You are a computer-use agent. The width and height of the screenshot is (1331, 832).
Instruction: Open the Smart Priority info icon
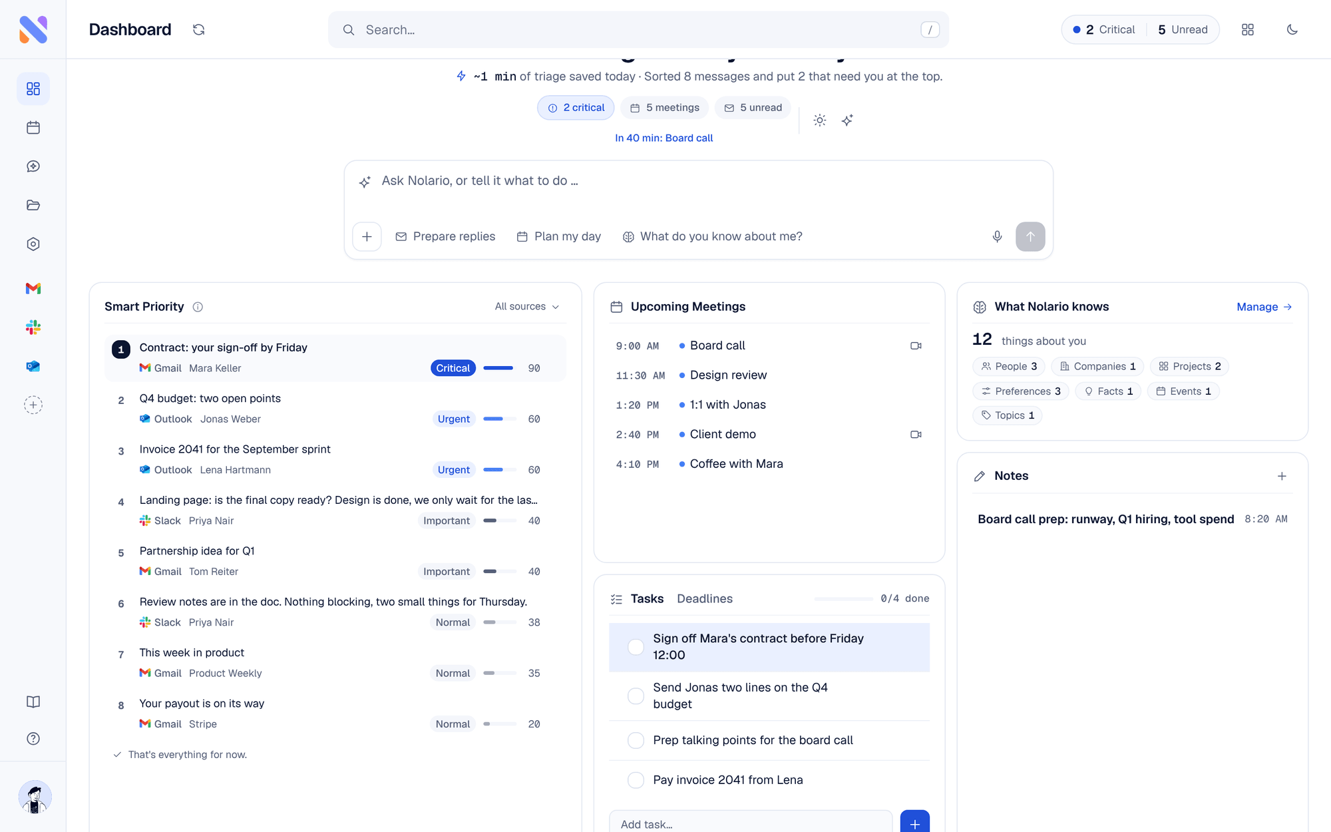tap(198, 307)
